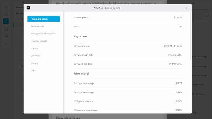The height and width of the screenshot is (119, 212).
Task: Open the Valuations section
Action: pos(35,56)
